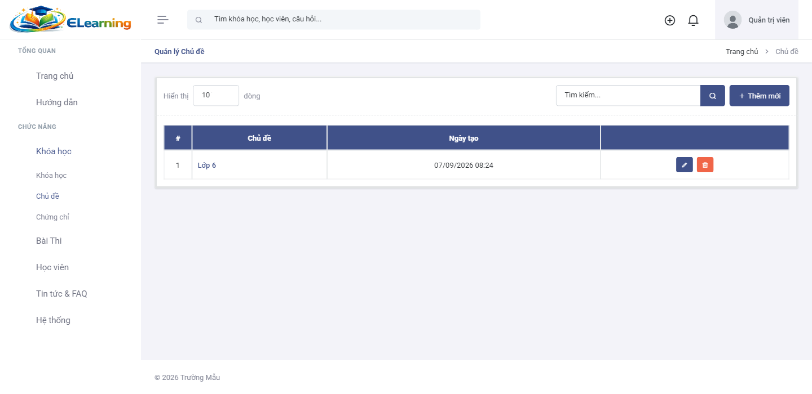Expand the Hệ thống sidebar menu
The height and width of the screenshot is (394, 812).
(53, 320)
